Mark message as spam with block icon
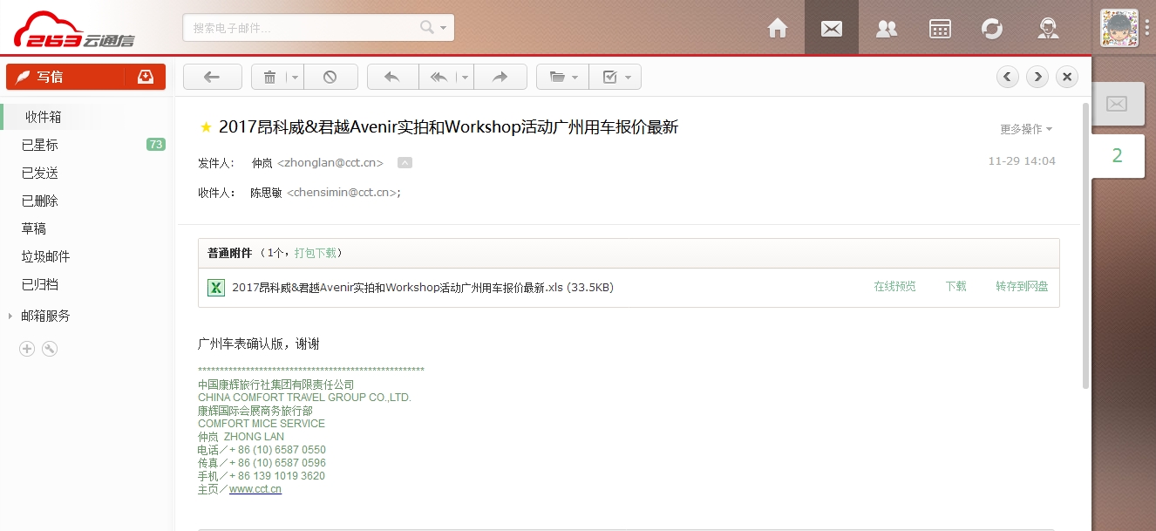The height and width of the screenshot is (531, 1156). point(330,77)
